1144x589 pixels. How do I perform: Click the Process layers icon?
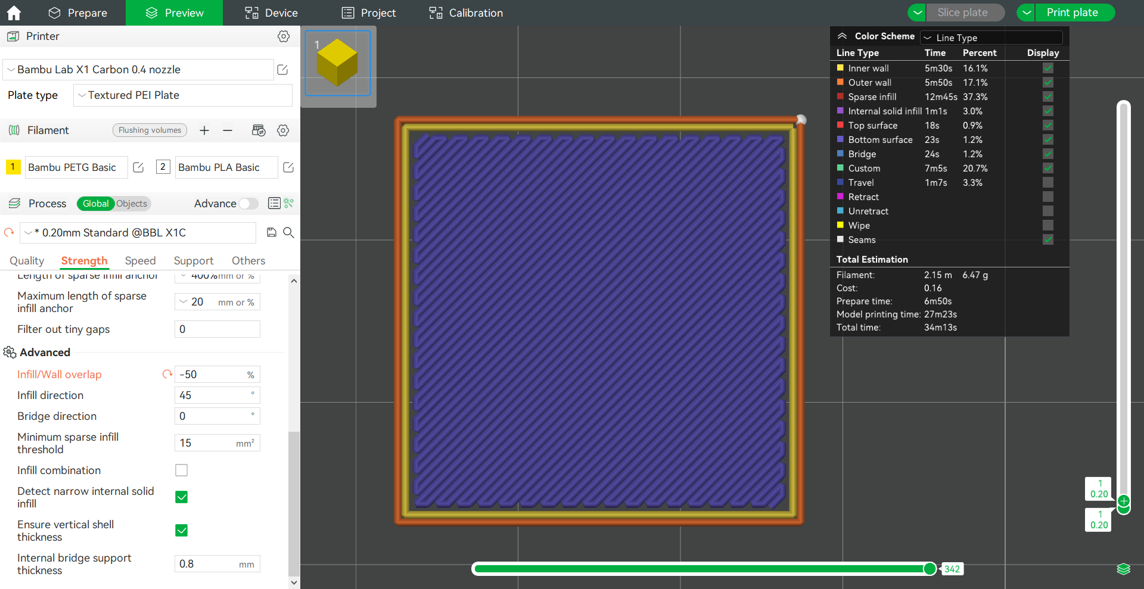[14, 204]
